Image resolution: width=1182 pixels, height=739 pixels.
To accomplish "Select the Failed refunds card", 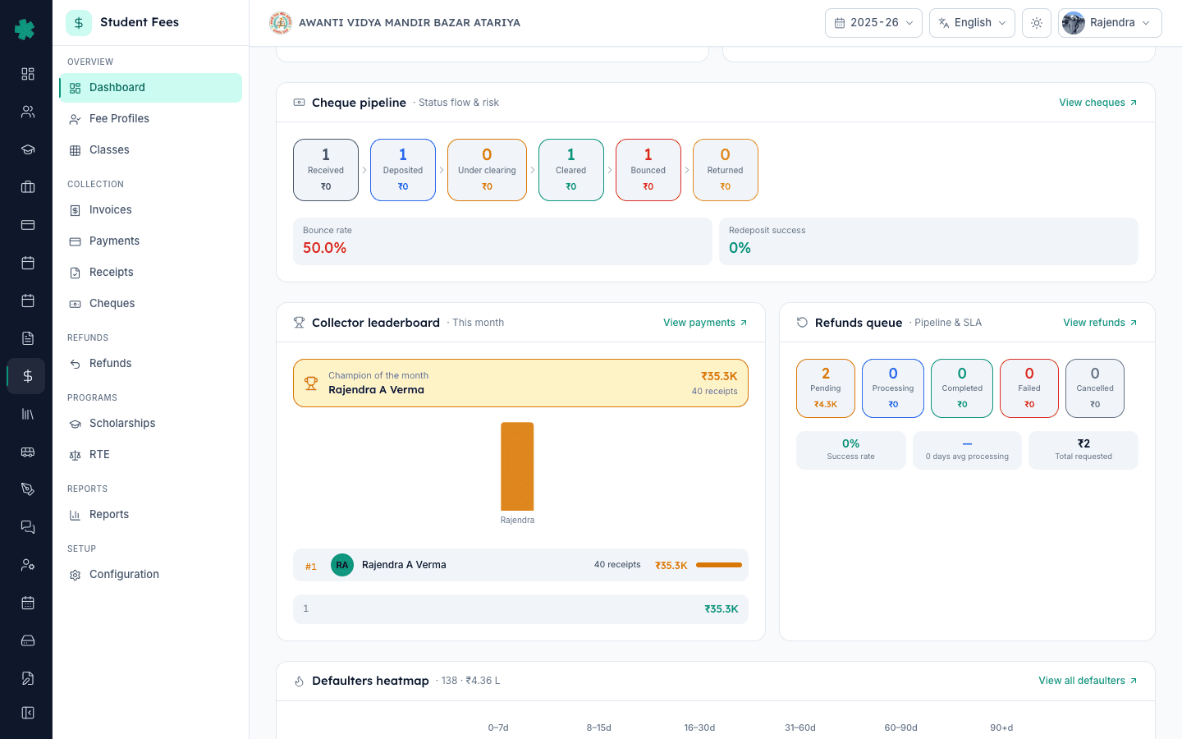I will 1029,388.
